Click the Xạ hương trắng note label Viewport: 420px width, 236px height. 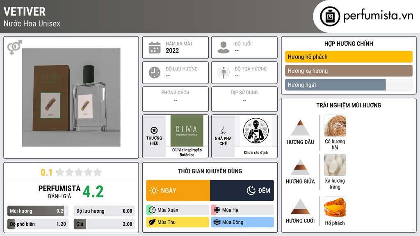(x=335, y=184)
